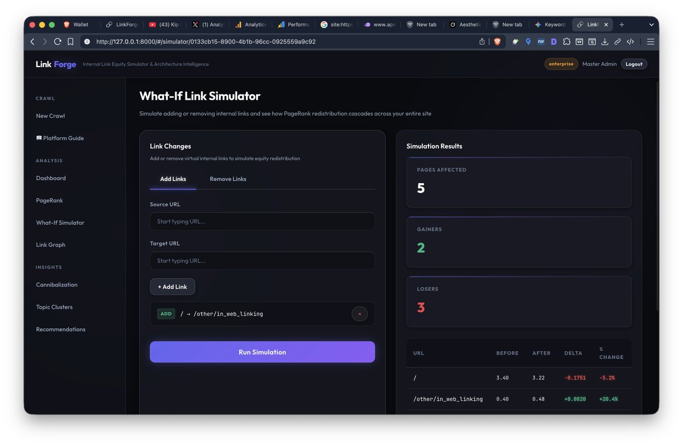Click the chain link extension icon

click(618, 42)
